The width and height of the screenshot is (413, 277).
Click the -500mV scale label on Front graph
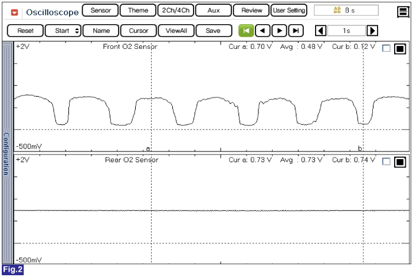coord(29,146)
